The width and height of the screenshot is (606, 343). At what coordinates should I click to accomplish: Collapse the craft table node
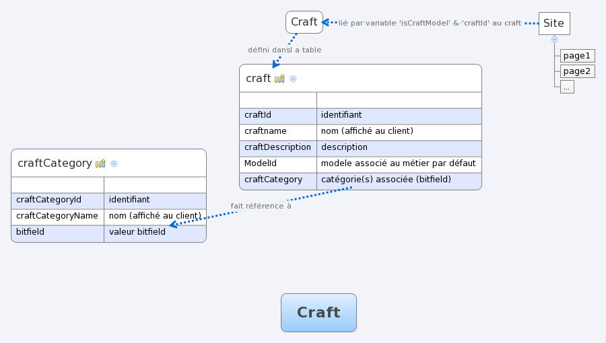(293, 79)
